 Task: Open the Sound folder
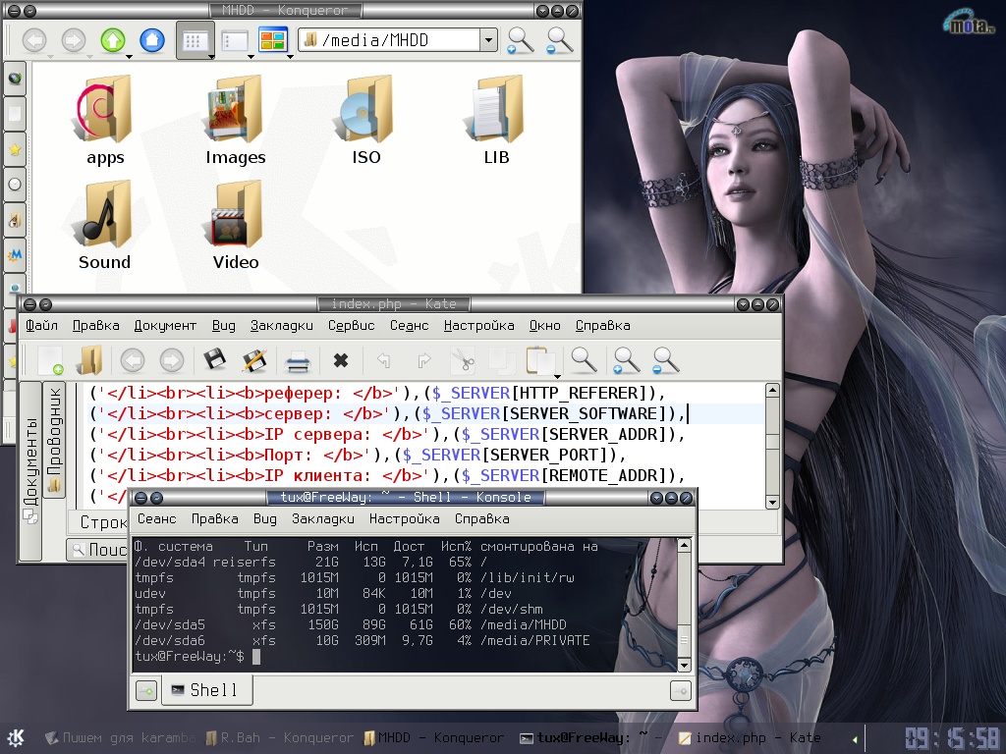(x=104, y=226)
